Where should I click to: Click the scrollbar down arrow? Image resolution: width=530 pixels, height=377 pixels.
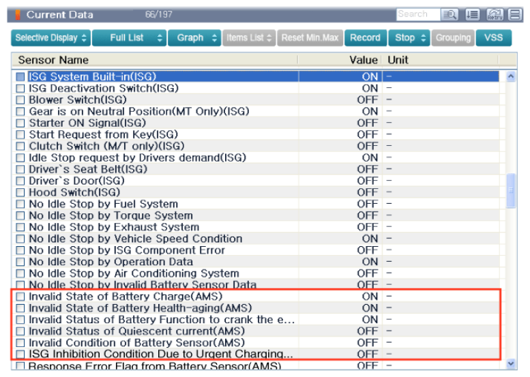[511, 365]
